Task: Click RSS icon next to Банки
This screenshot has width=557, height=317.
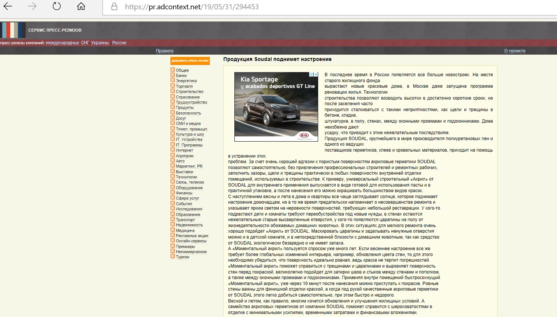Action: click(x=173, y=75)
